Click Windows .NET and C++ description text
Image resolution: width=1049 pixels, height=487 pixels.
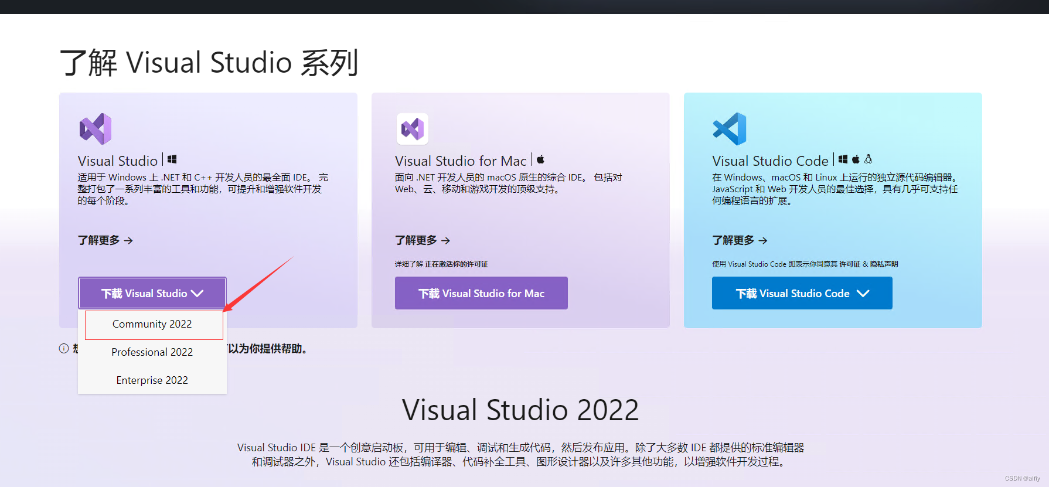[203, 189]
